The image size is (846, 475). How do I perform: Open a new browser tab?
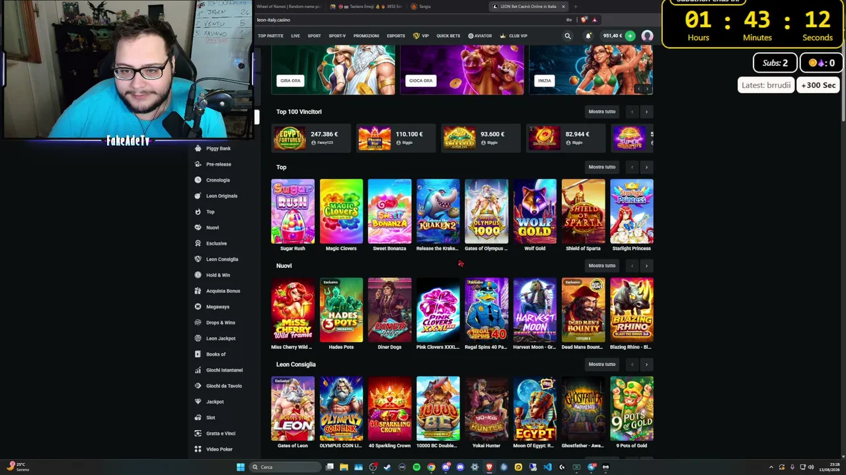click(x=576, y=7)
